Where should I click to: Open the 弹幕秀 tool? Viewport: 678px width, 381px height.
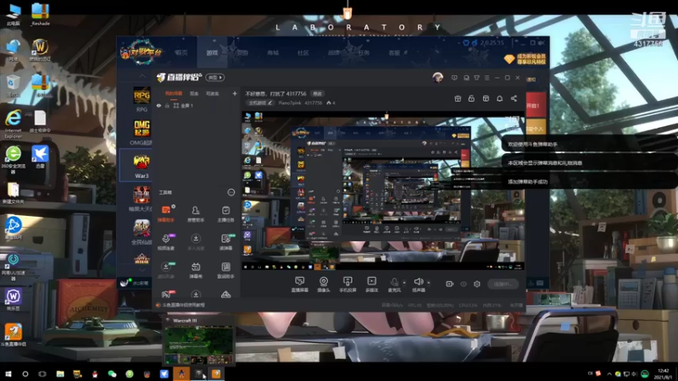pos(196,270)
